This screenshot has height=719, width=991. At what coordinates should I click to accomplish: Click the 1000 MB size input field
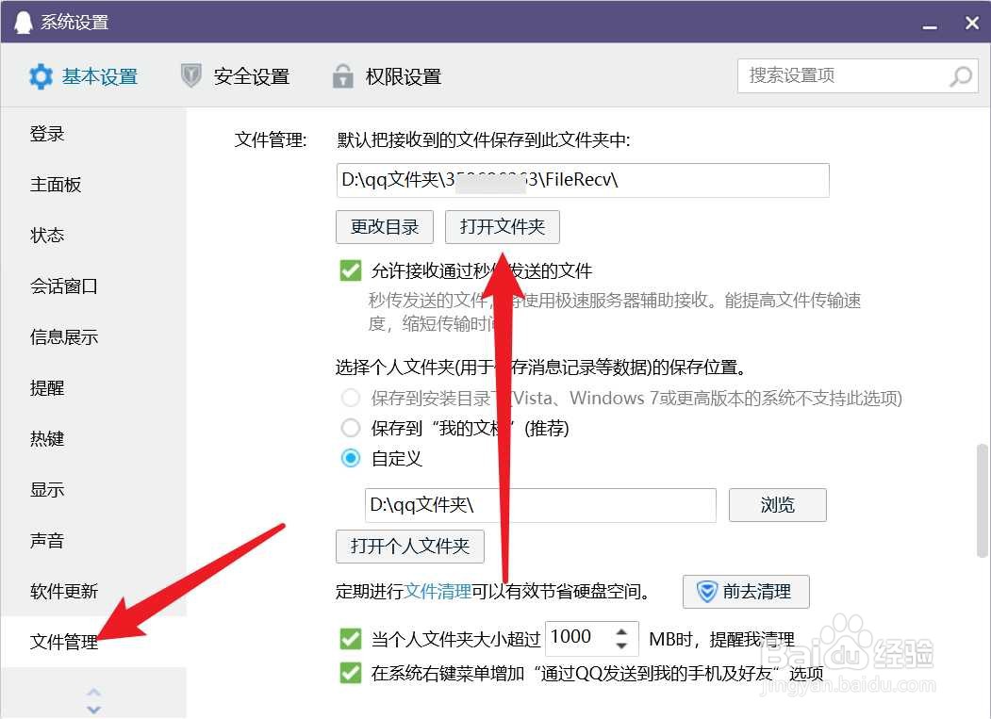(x=578, y=638)
